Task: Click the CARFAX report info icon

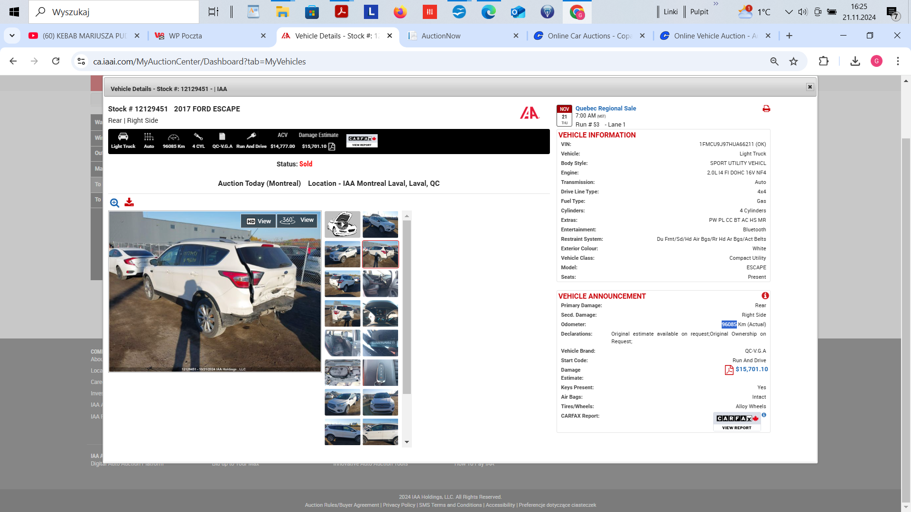Action: click(764, 415)
